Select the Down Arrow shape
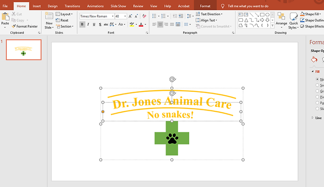Image resolution: width=324 pixels, height=187 pixels. [267, 20]
